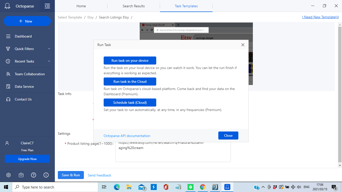The image size is (342, 192).
Task: Open help with the question mark icon
Action: pos(34,175)
